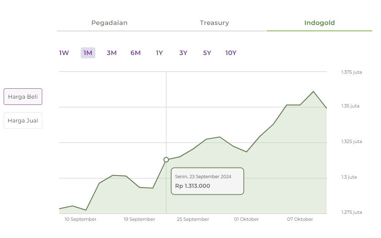
Task: Select the Indogold tab
Action: (x=319, y=23)
